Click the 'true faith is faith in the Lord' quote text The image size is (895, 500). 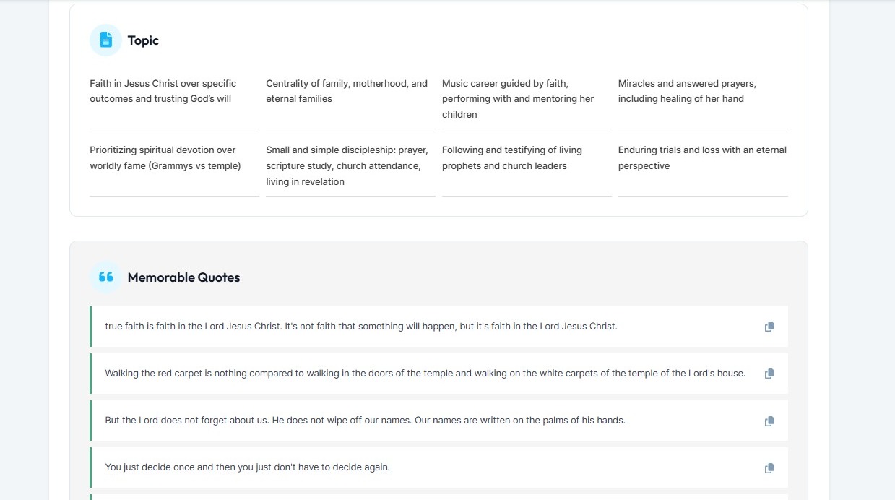pos(361,327)
